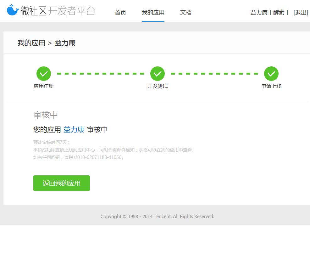Screen dimensions: 310x265
Task: Click the 酵素 link in the header
Action: pyautogui.click(x=279, y=13)
